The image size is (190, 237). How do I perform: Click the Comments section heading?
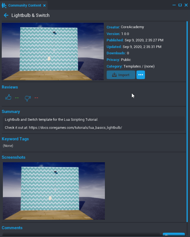coord(12,228)
